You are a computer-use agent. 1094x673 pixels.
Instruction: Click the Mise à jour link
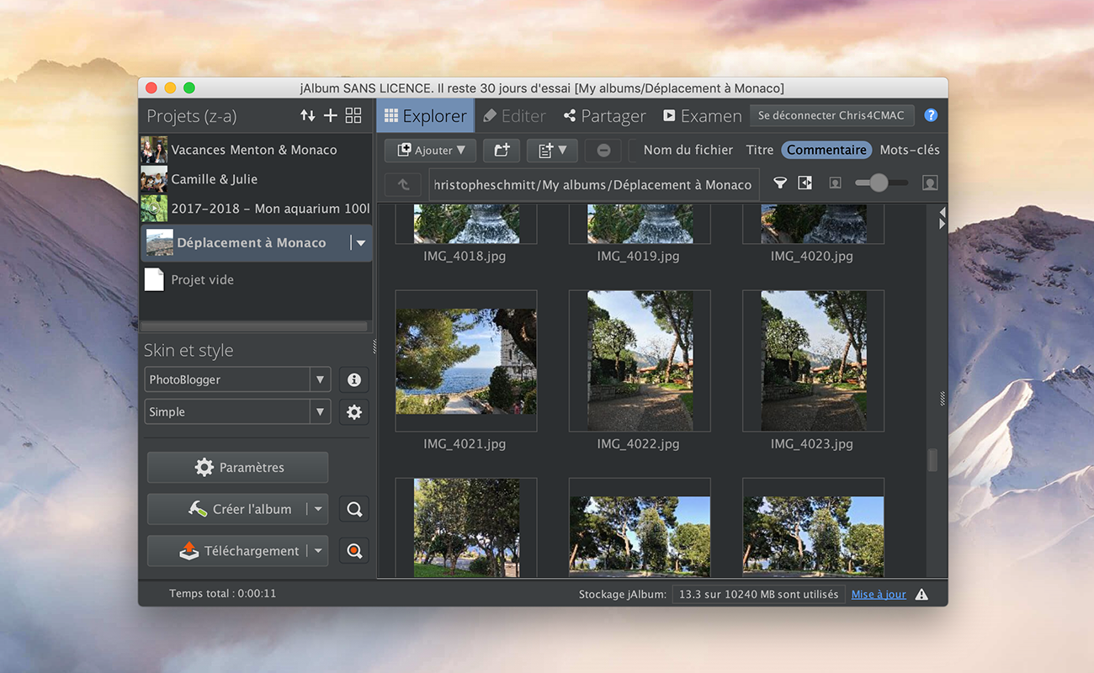pos(879,595)
